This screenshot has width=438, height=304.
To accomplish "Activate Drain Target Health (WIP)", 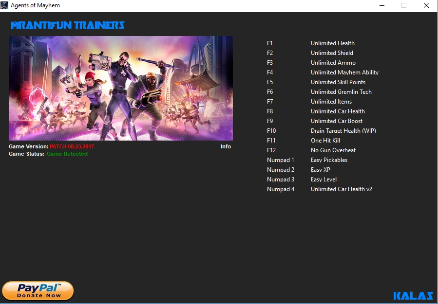I will click(x=343, y=130).
